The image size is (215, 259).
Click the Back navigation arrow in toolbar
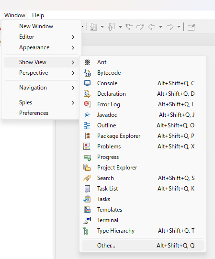tap(152, 27)
